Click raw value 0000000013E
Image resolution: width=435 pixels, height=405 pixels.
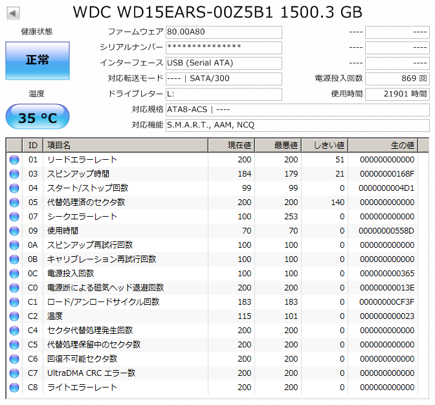click(x=387, y=288)
